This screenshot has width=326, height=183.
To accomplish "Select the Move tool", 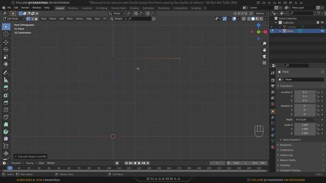I will pyautogui.click(x=6, y=42).
